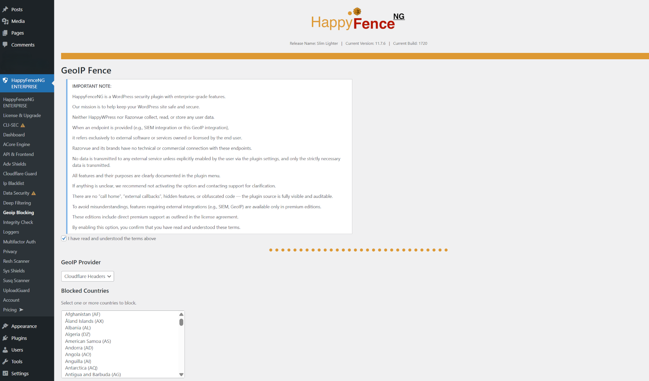Viewport: 649px width, 381px height.
Task: Open Multifactor Auth page
Action: 19,242
